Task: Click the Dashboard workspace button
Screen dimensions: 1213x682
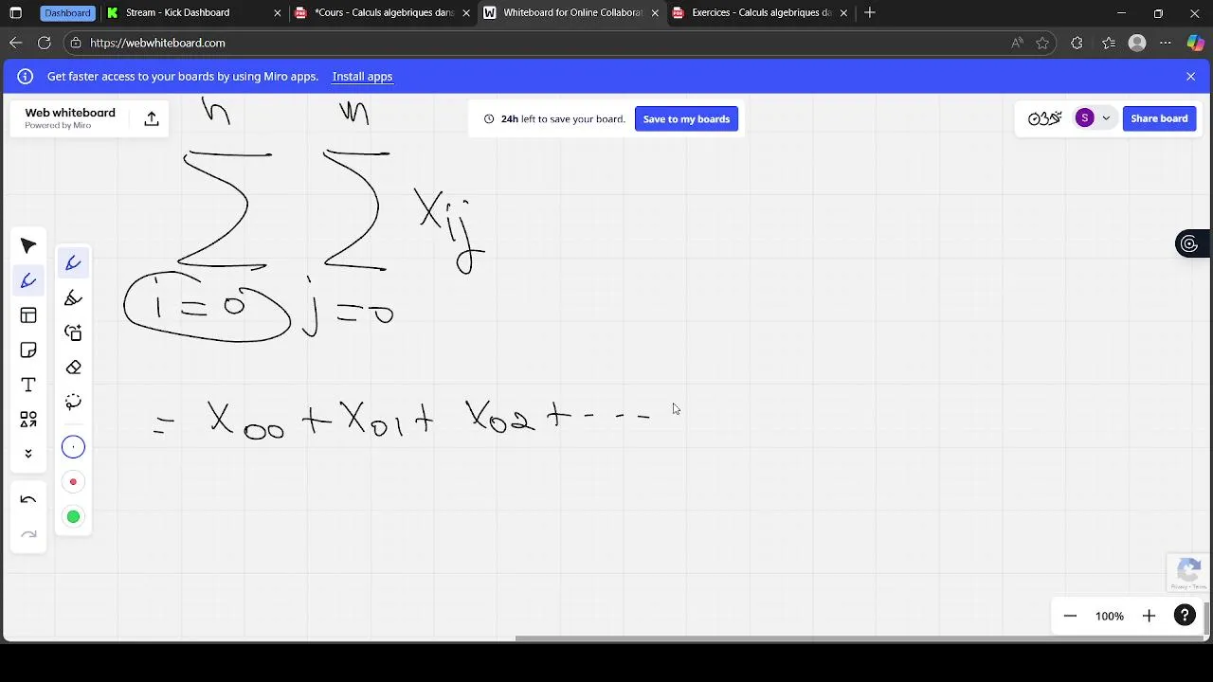Action: 67,12
